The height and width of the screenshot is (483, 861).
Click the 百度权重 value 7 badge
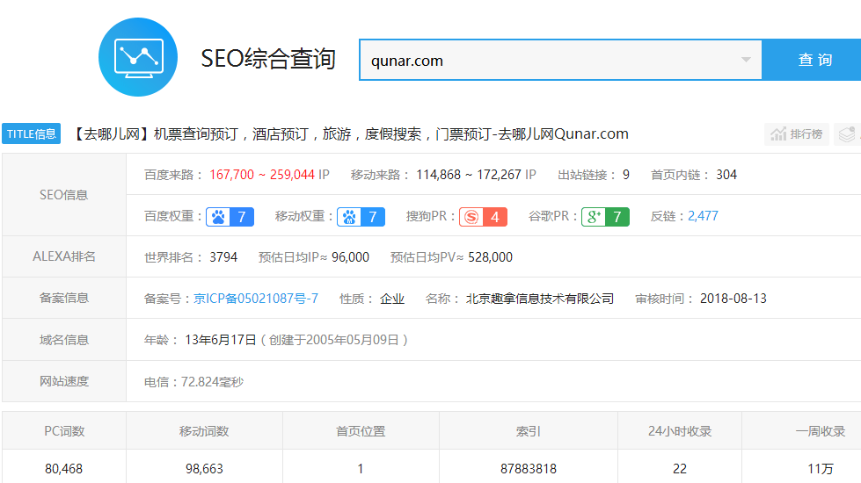(x=242, y=217)
